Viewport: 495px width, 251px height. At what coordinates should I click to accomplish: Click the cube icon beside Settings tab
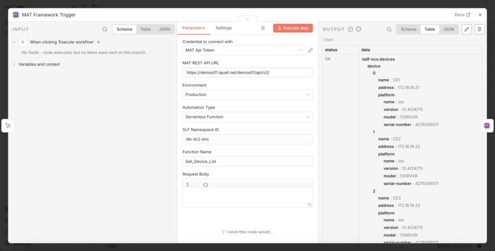tap(263, 29)
